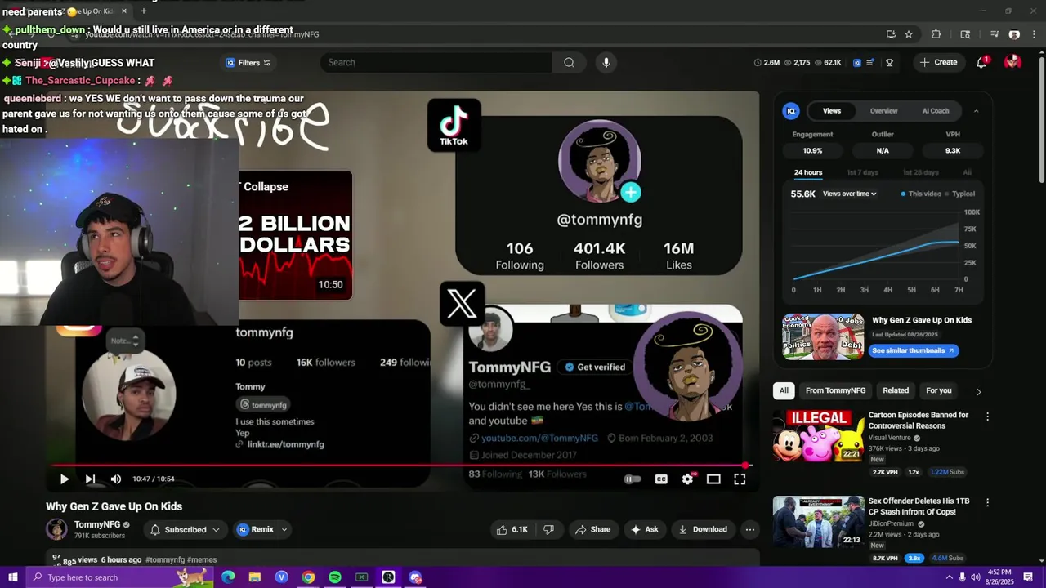Dislike the video
Viewport: 1046px width, 588px height.
click(549, 529)
